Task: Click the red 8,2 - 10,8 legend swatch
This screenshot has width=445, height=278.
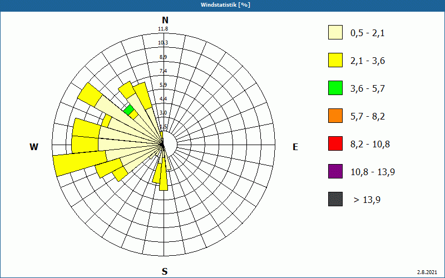Action: [335, 143]
